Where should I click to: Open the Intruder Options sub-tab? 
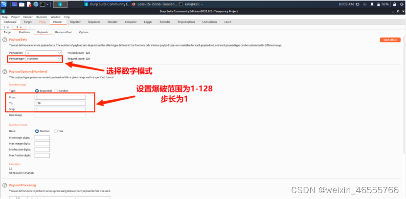(x=84, y=32)
